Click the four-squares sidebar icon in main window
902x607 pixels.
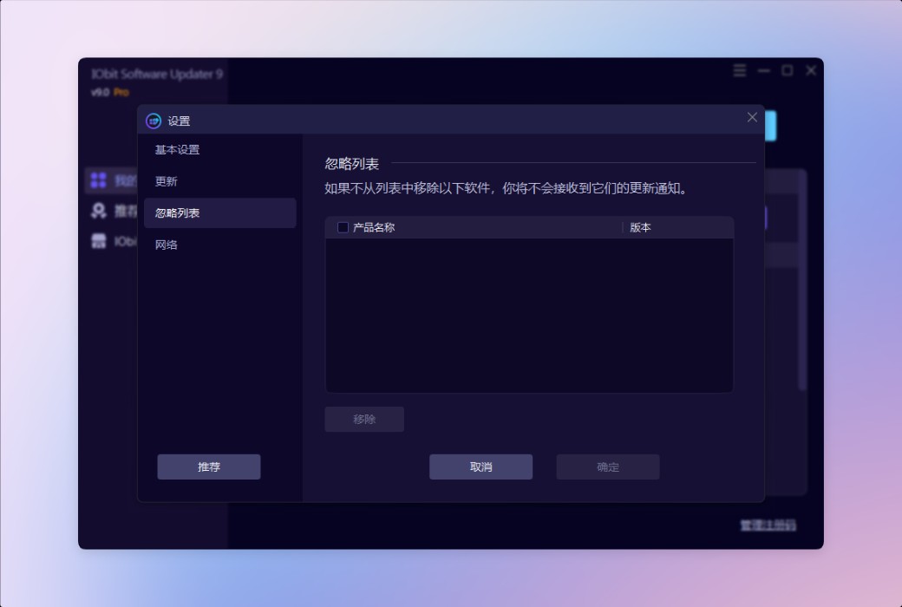[98, 180]
